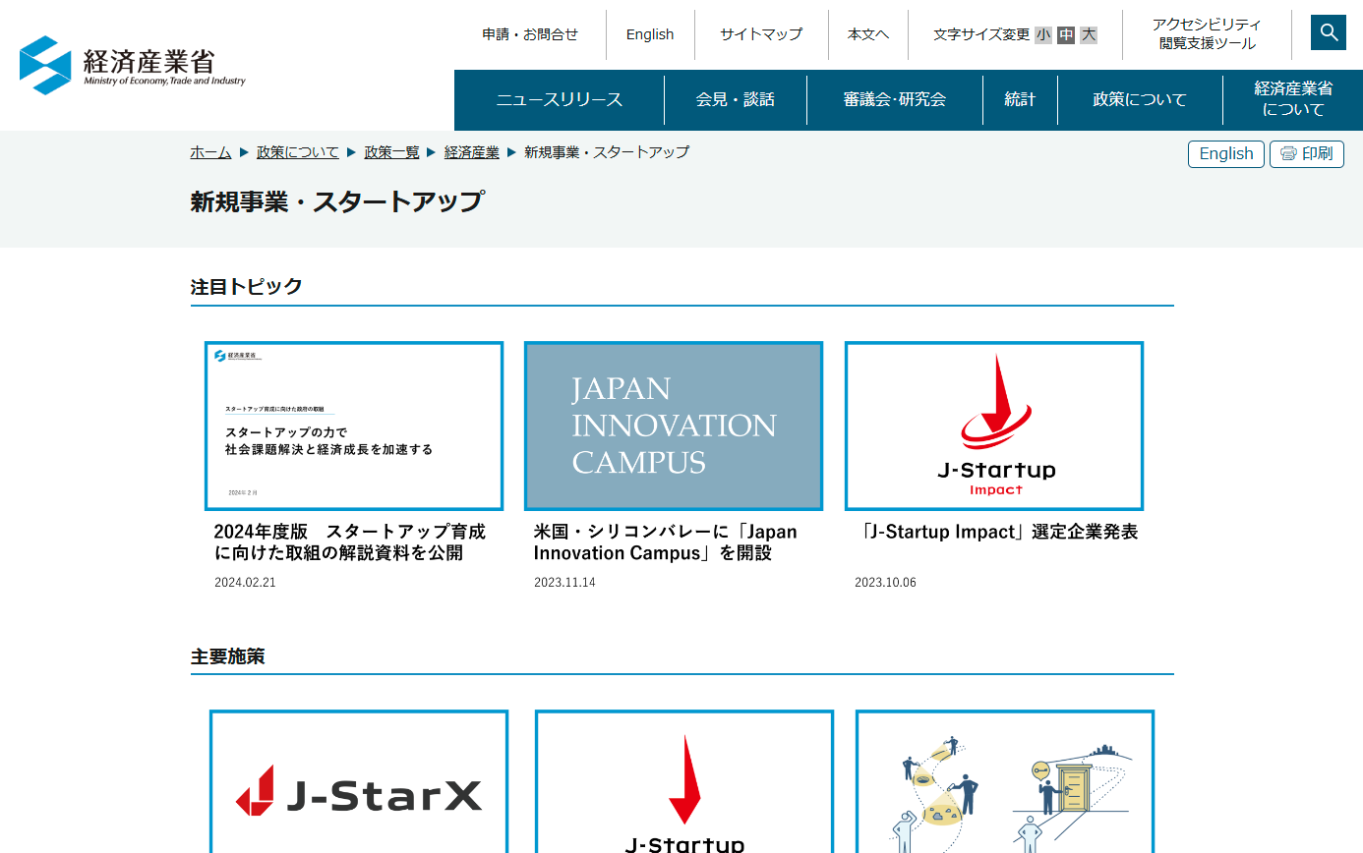Click the date text 2023.10.06
This screenshot has width=1363, height=853.
(x=885, y=583)
